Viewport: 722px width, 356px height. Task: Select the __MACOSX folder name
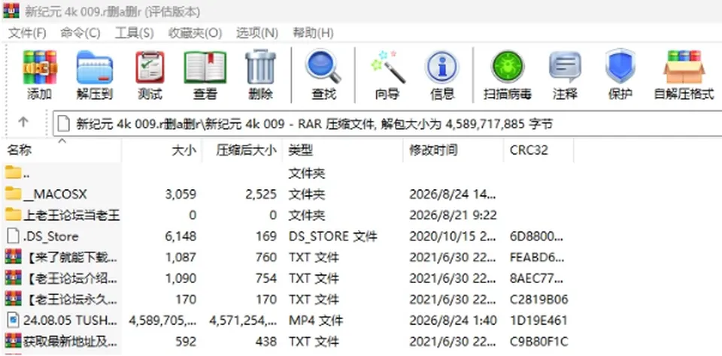click(x=55, y=194)
